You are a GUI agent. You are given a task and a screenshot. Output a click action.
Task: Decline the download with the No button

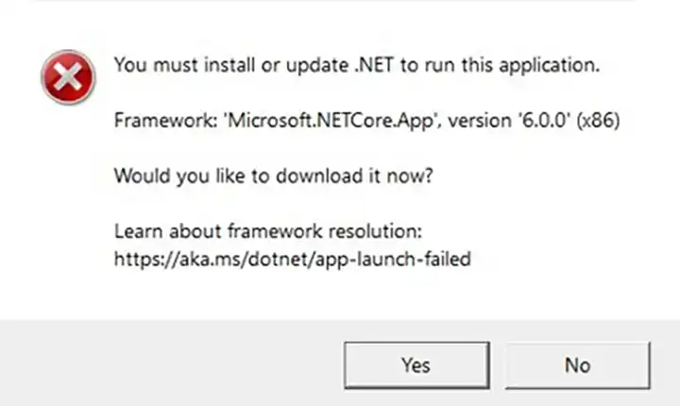tap(577, 364)
